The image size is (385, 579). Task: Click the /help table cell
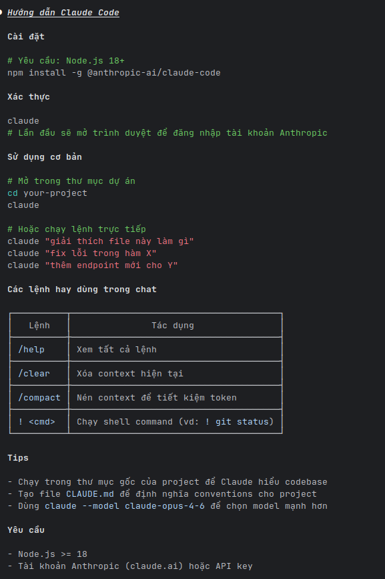[x=39, y=349]
